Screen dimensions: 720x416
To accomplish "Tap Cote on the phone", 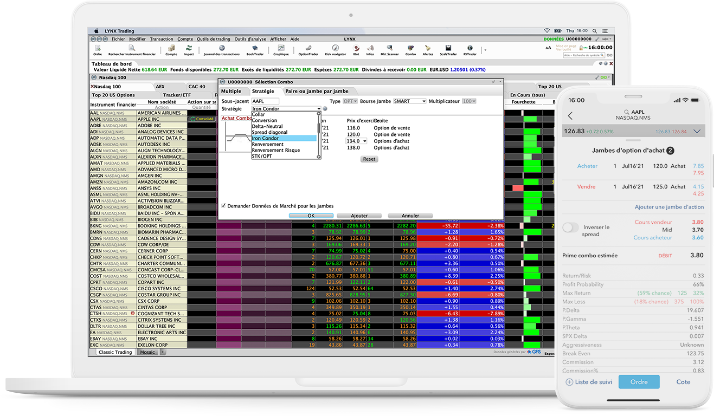I will (x=683, y=382).
